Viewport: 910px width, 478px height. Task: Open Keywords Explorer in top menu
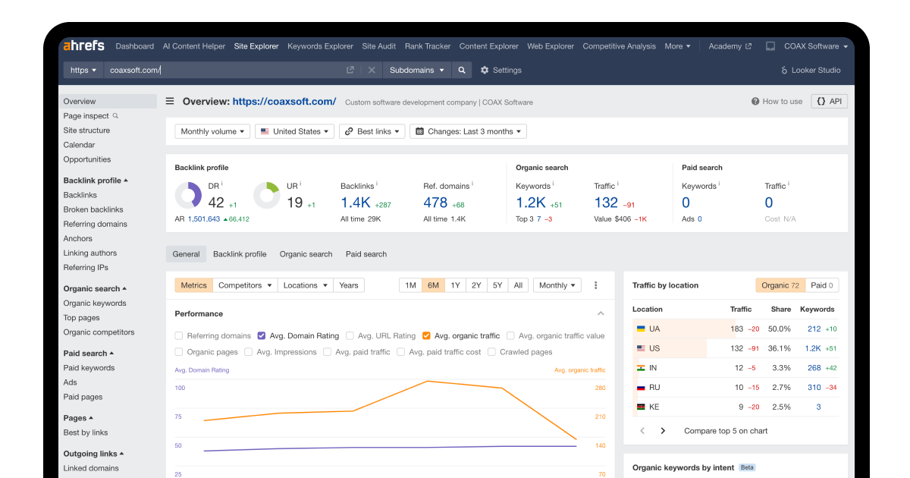(x=320, y=46)
